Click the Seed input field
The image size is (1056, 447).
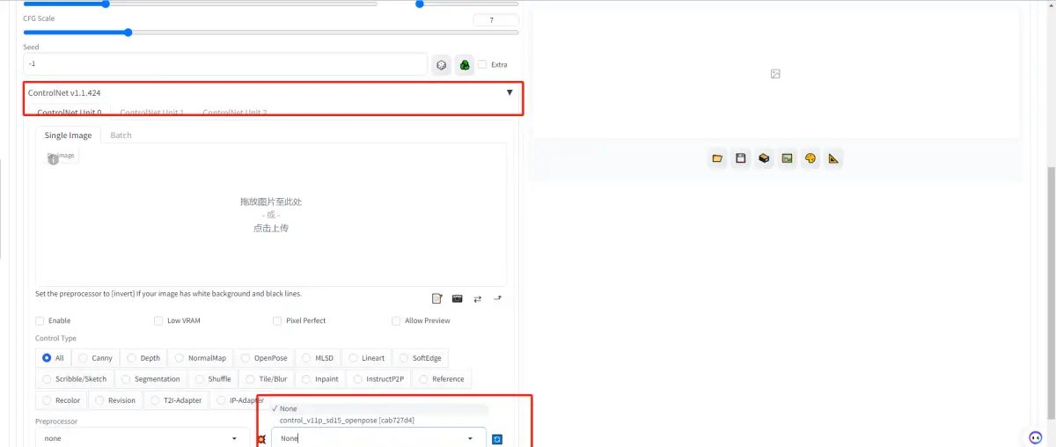(x=224, y=64)
